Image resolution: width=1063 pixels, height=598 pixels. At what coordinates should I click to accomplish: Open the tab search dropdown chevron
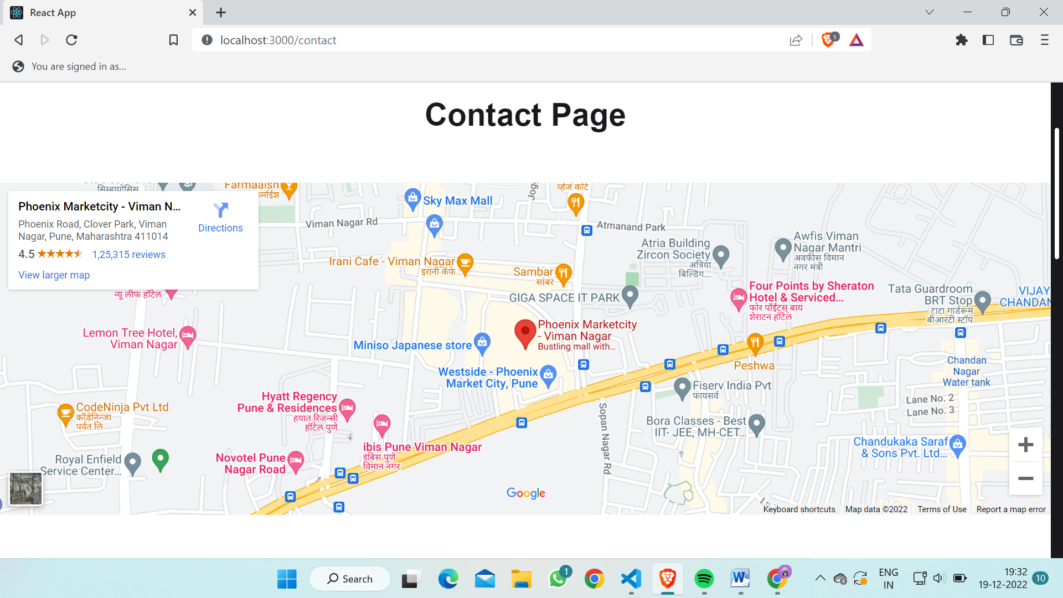pos(930,12)
